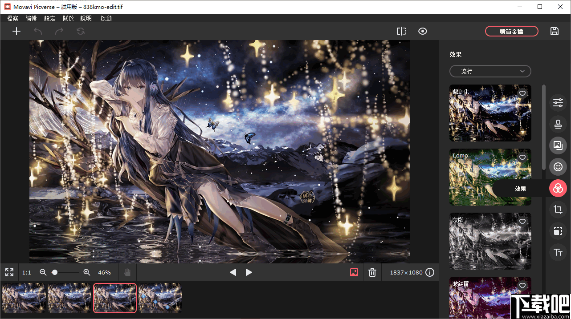
Task: Undo the last edit
Action: pos(38,31)
